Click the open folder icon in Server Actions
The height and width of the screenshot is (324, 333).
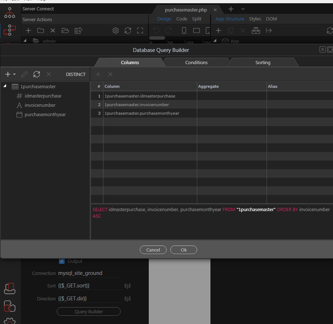(x=65, y=31)
